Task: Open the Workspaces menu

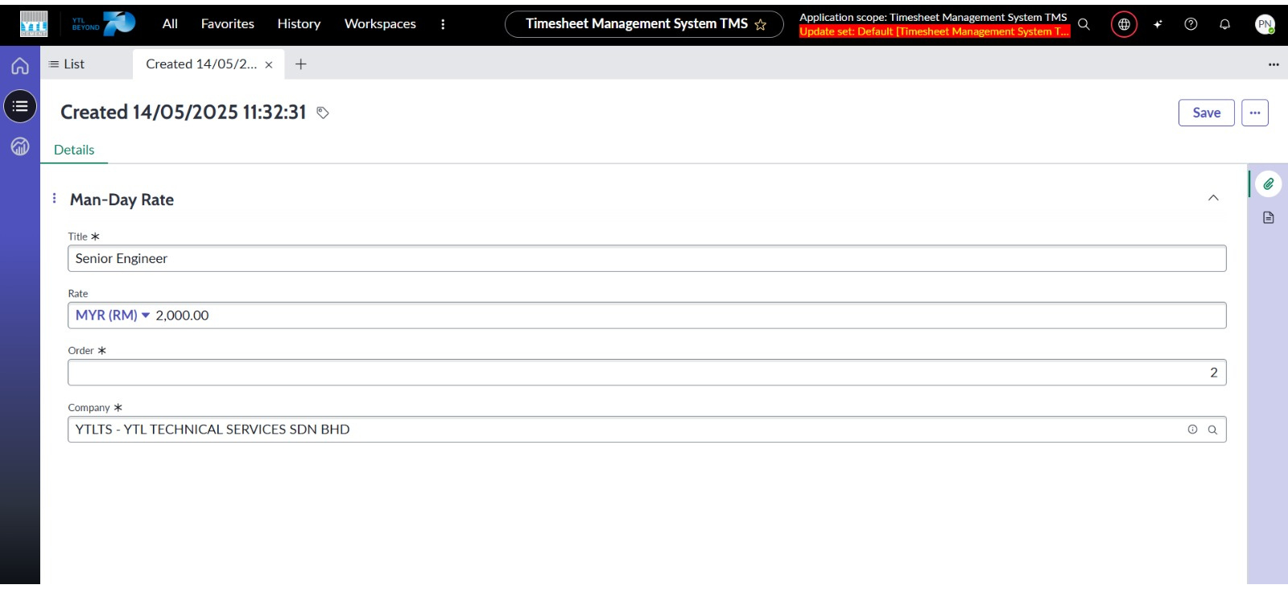Action: pos(380,24)
